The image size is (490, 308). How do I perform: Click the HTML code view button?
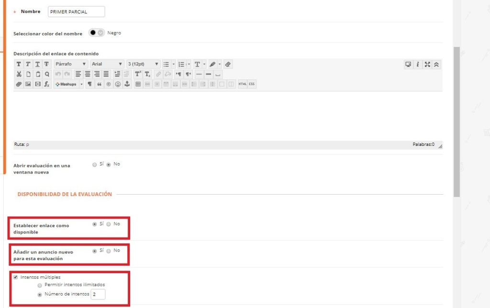click(242, 84)
